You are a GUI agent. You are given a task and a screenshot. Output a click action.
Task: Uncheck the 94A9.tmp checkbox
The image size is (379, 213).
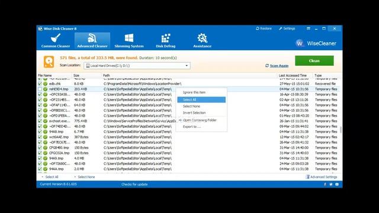(40, 158)
